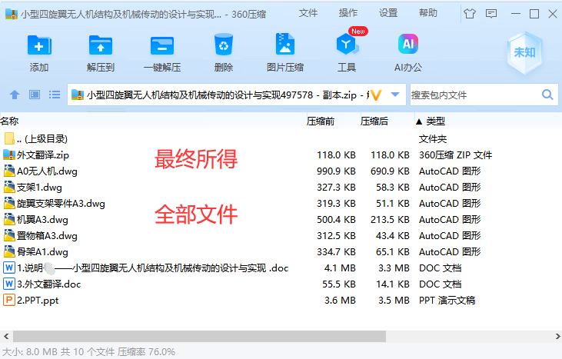Click the 360压缩 app icon in the title bar
This screenshot has width=562, height=359.
tap(12, 14)
